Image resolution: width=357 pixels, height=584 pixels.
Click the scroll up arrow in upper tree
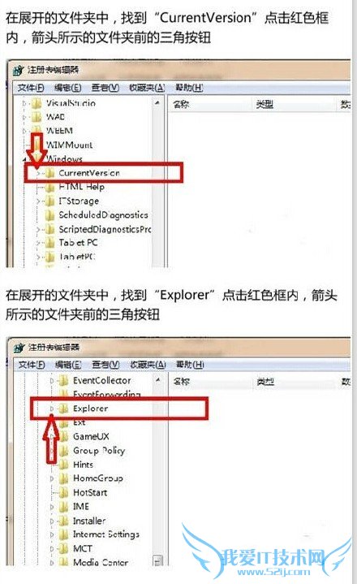coord(157,102)
